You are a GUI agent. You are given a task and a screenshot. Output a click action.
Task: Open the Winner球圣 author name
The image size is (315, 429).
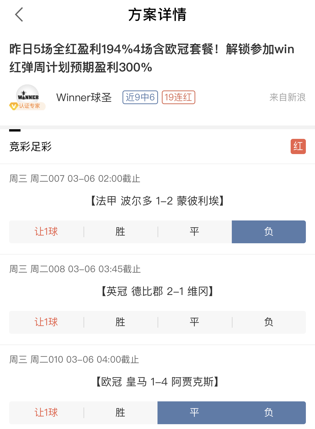(x=84, y=97)
